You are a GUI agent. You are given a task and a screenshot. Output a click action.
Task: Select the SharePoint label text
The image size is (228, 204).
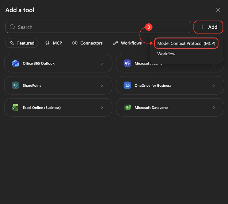[x=32, y=85]
